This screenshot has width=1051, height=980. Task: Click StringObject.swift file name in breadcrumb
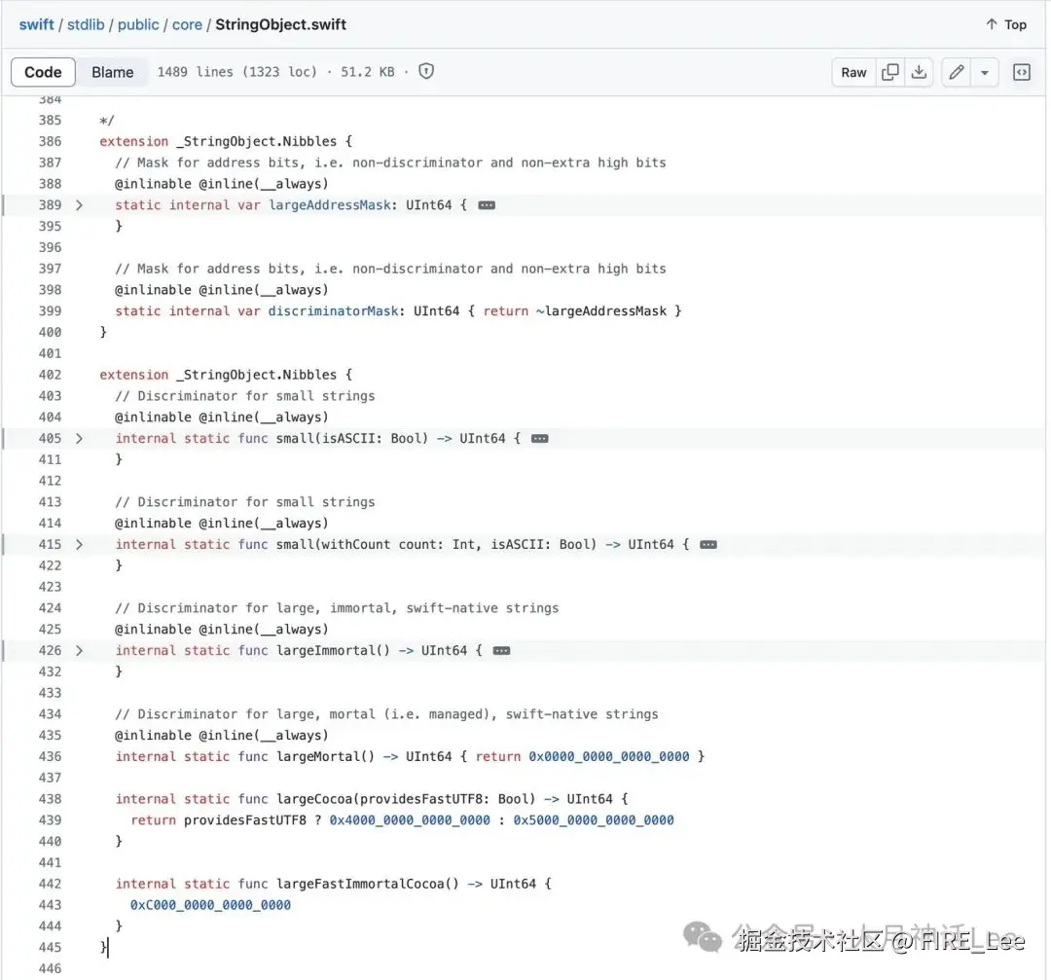(x=281, y=24)
